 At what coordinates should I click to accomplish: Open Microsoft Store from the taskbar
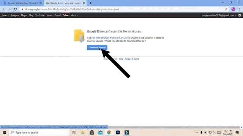[x=92, y=133]
